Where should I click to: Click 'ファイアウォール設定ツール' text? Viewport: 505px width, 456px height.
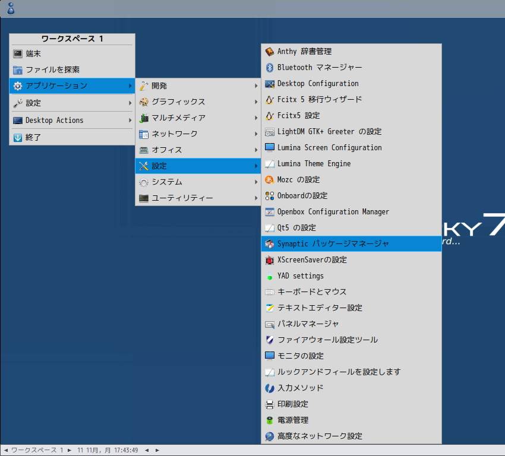pos(327,340)
